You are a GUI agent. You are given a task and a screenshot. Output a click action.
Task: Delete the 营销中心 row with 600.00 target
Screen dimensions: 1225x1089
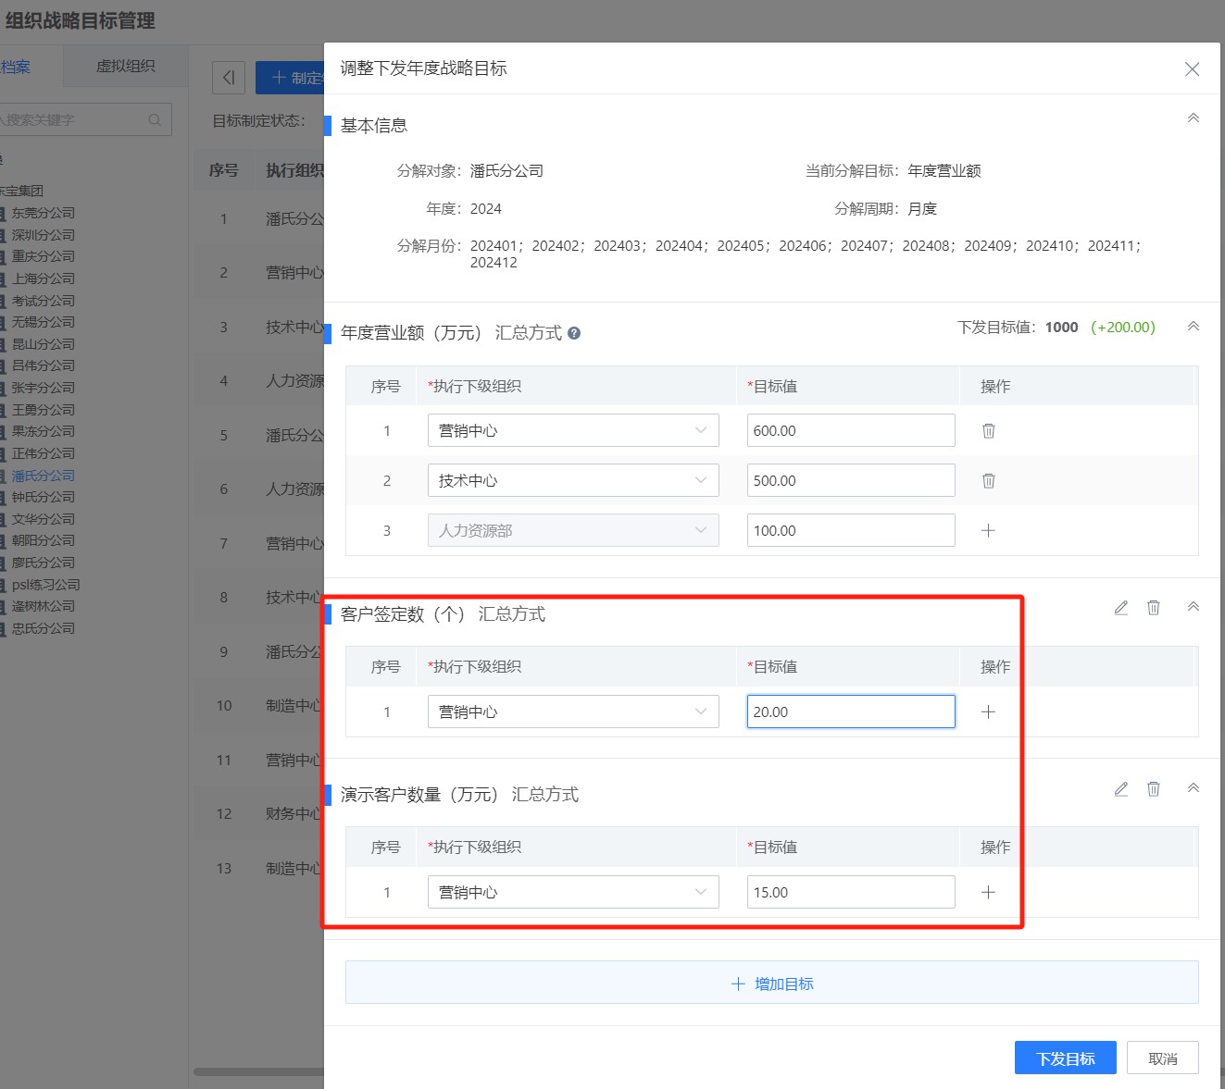(988, 431)
